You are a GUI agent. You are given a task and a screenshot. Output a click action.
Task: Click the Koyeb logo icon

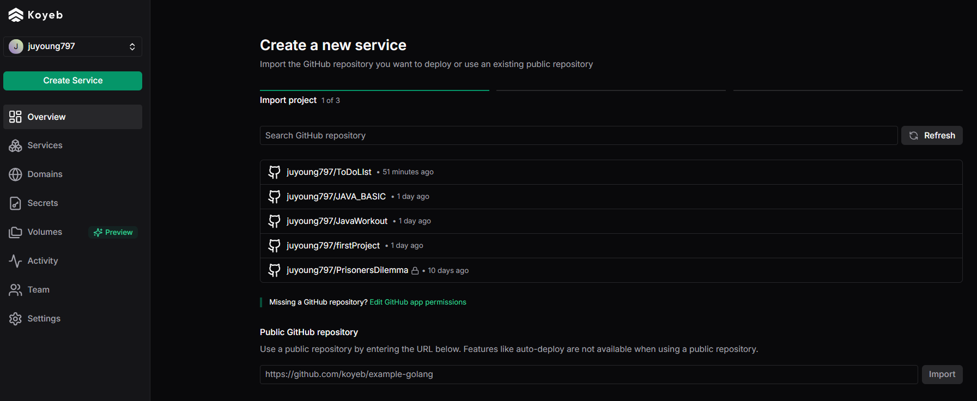coord(16,15)
